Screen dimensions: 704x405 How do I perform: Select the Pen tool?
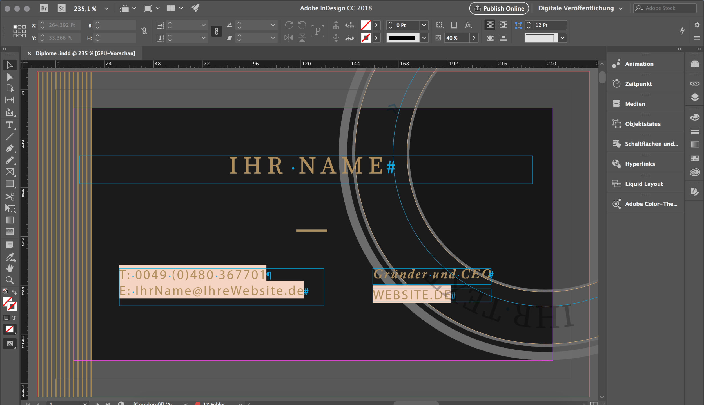tap(10, 148)
